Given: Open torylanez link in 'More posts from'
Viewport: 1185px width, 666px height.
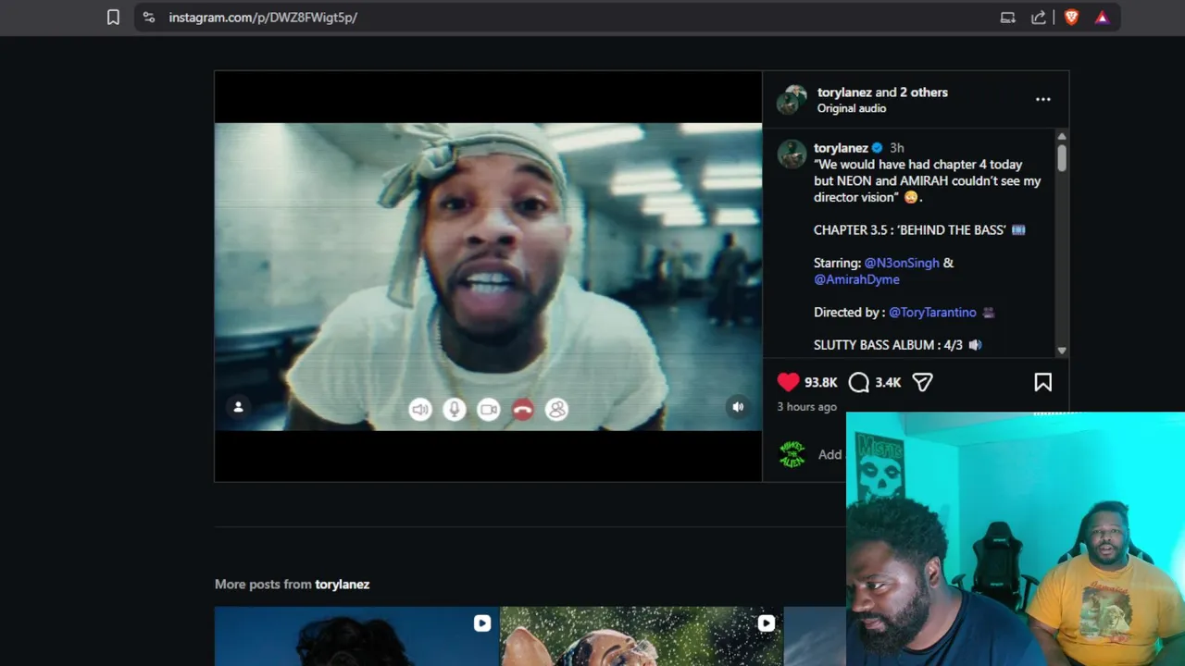Looking at the screenshot, I should (x=342, y=585).
